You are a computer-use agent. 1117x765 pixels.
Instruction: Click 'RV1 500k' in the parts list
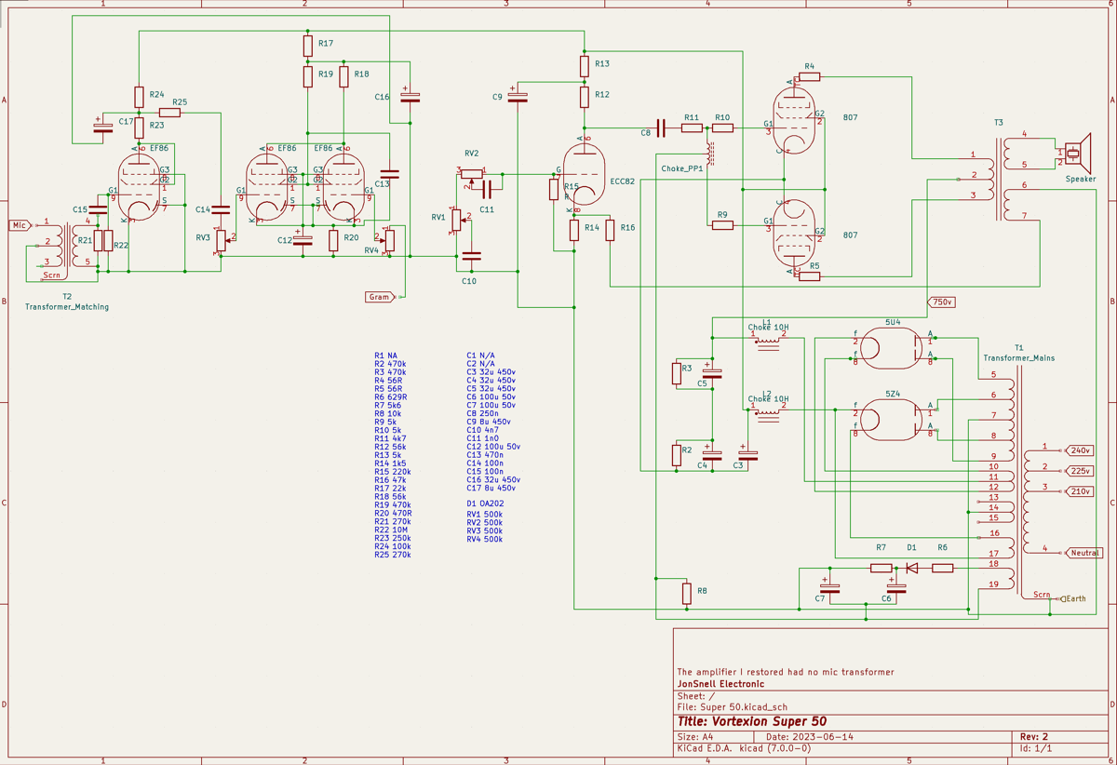485,513
